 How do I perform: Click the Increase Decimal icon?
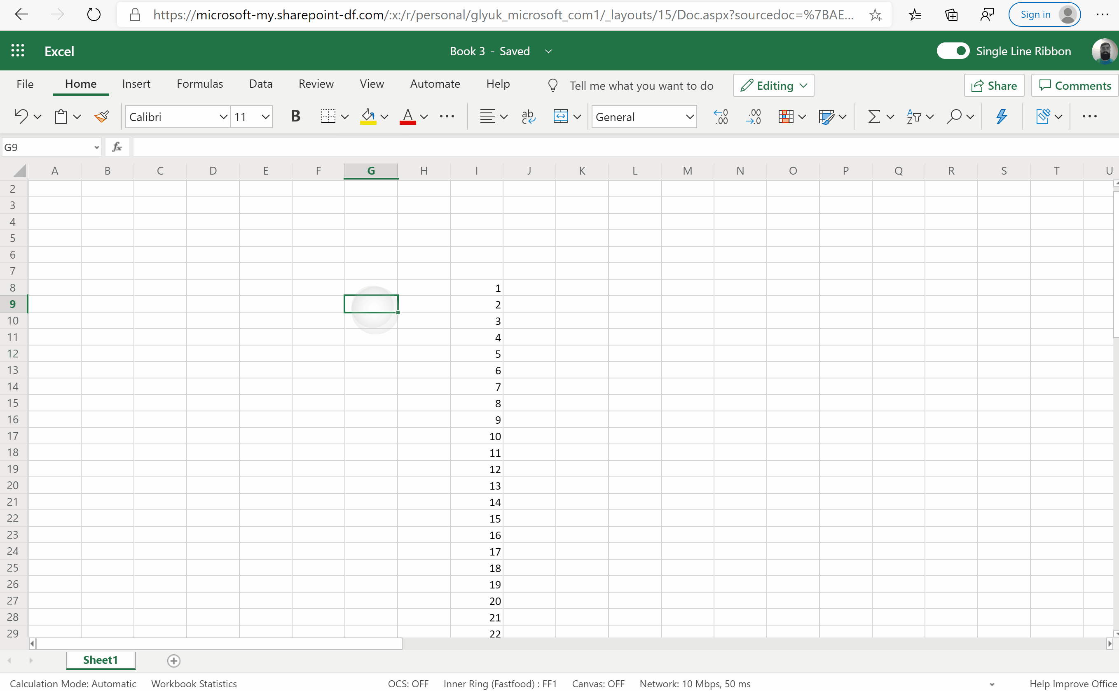tap(721, 117)
